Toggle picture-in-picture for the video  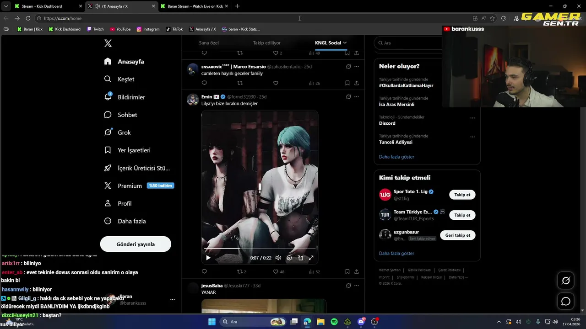coord(301,258)
